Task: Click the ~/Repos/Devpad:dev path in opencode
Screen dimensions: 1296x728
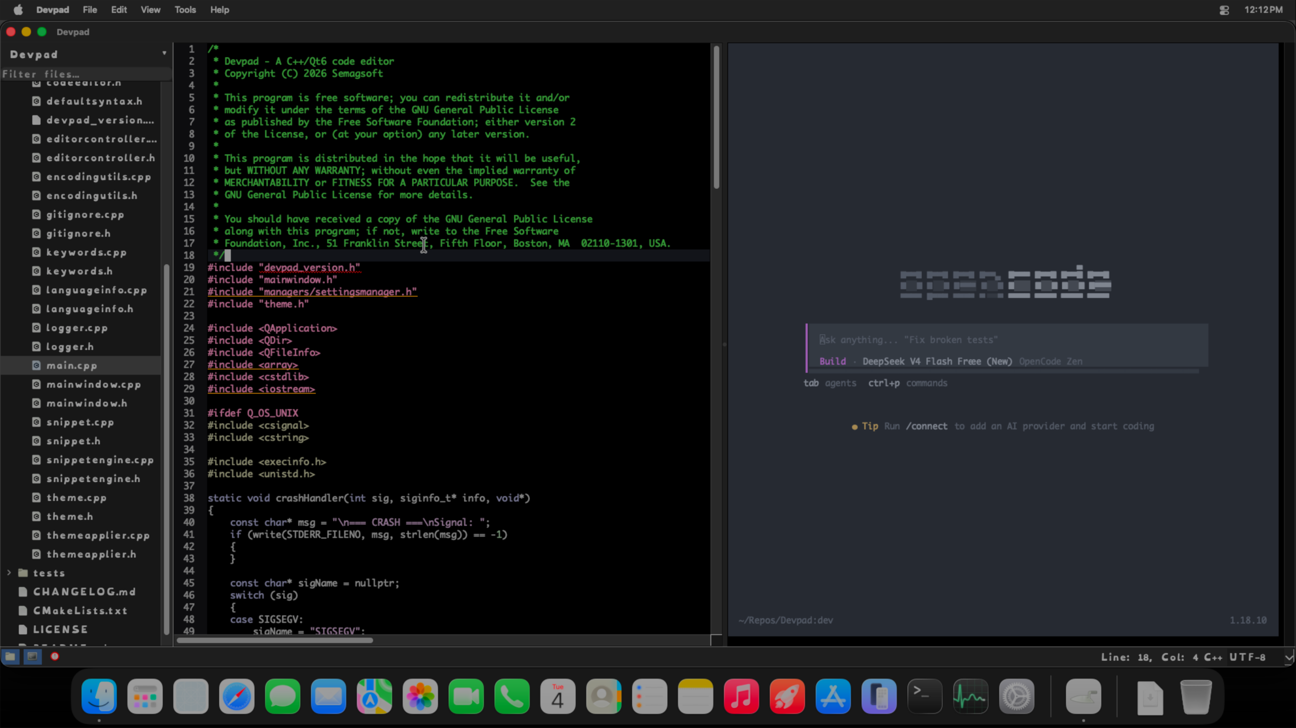Action: point(785,620)
